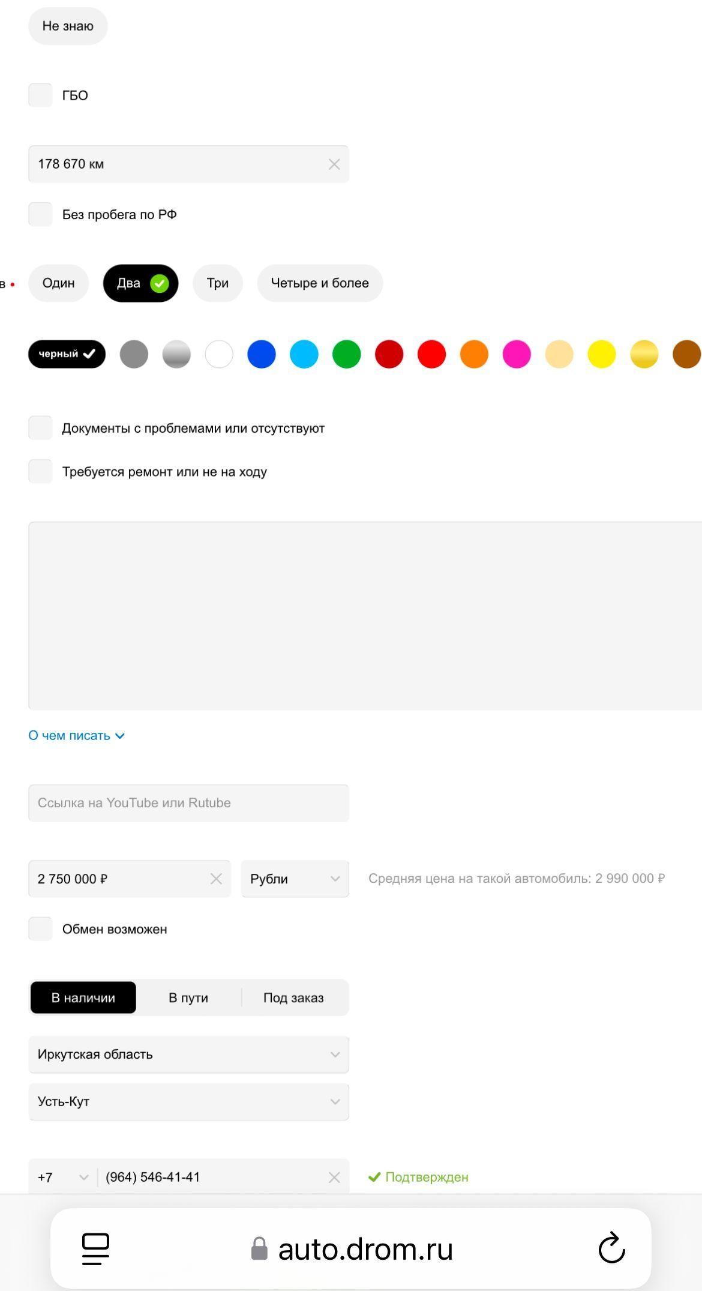Deselect the черный color chip
The width and height of the screenshot is (702, 1291).
(67, 354)
